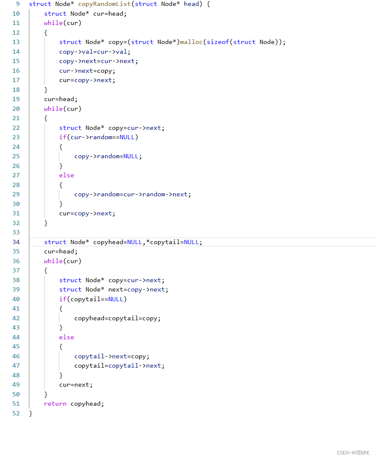Click the 'while' keyword on line 20
The width and height of the screenshot is (376, 459).
[53, 109]
